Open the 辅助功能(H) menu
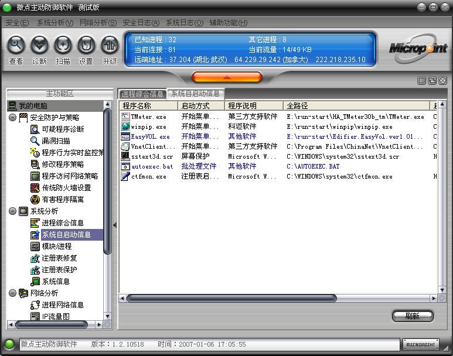The width and height of the screenshot is (453, 356). [228, 23]
